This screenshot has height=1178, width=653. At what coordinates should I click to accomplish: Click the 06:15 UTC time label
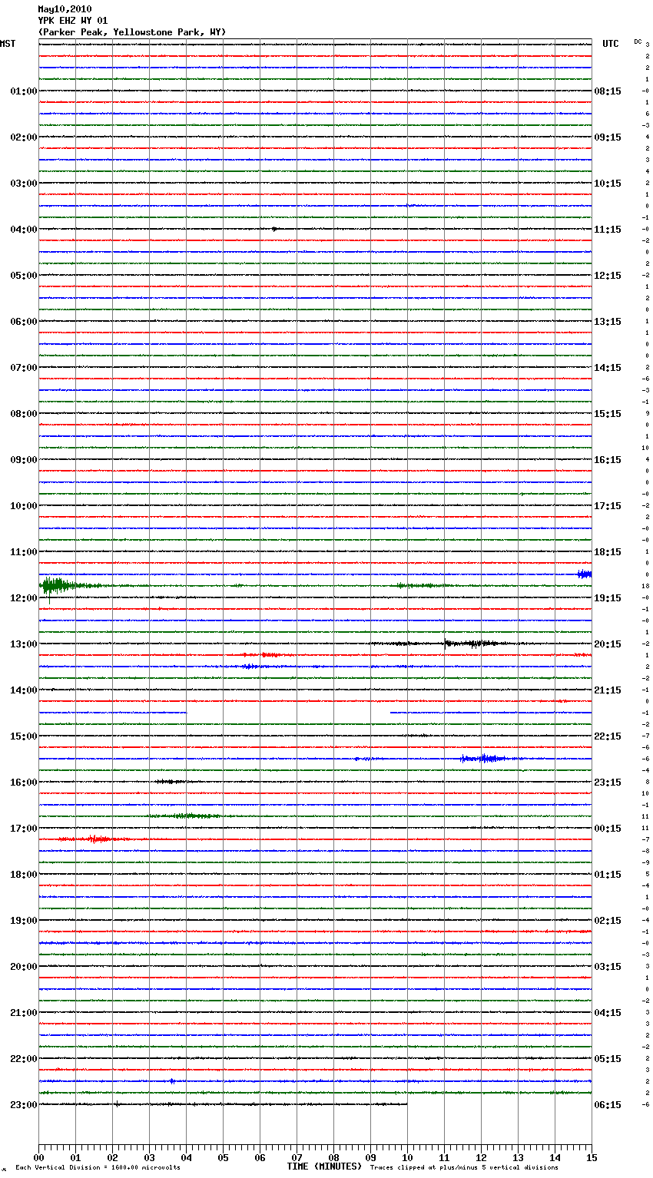click(608, 1105)
